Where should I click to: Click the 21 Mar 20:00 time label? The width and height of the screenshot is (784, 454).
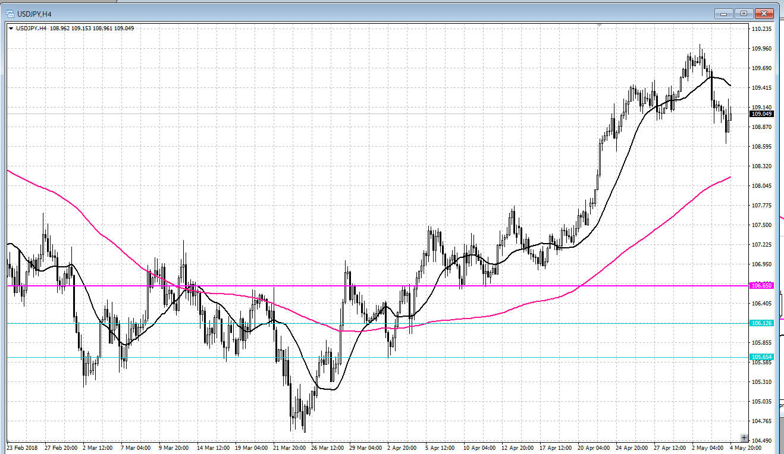(290, 447)
